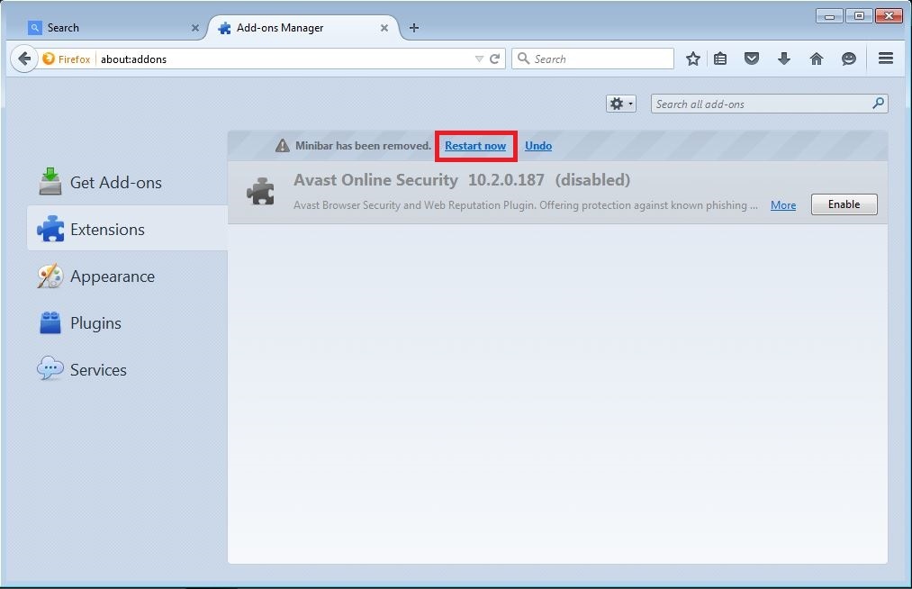Click the Firefox identity icon in address bar
Viewport: 912px width, 589px height.
49,59
